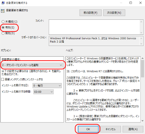Click the help panel scroll up arrow
The height and width of the screenshot is (134, 145).
(142, 58)
